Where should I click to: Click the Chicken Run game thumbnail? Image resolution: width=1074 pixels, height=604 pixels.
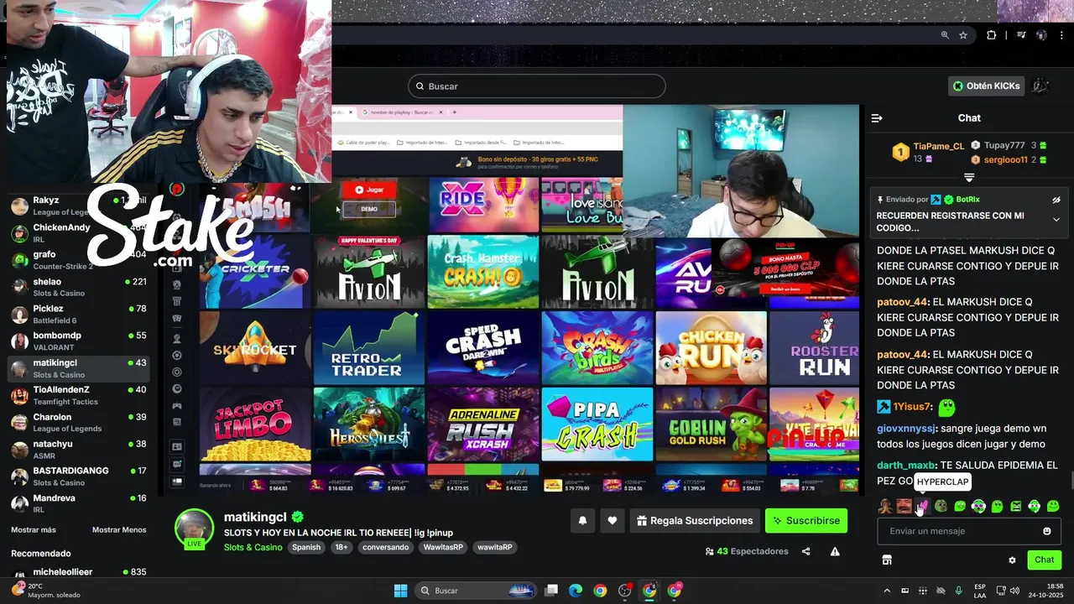tap(711, 348)
